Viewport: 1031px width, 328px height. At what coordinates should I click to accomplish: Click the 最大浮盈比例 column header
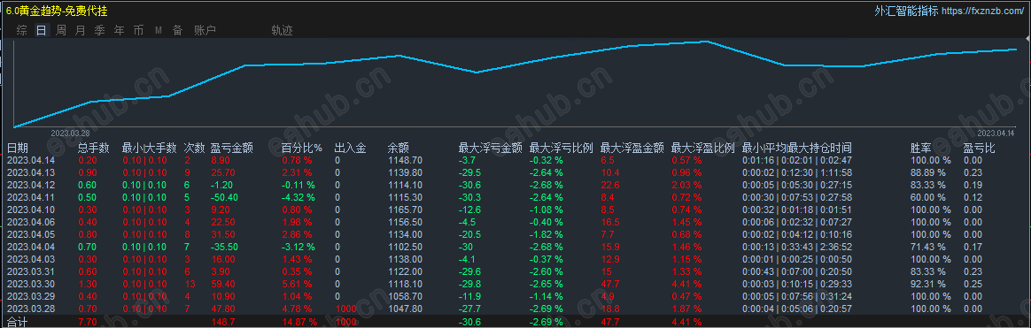tap(703, 149)
